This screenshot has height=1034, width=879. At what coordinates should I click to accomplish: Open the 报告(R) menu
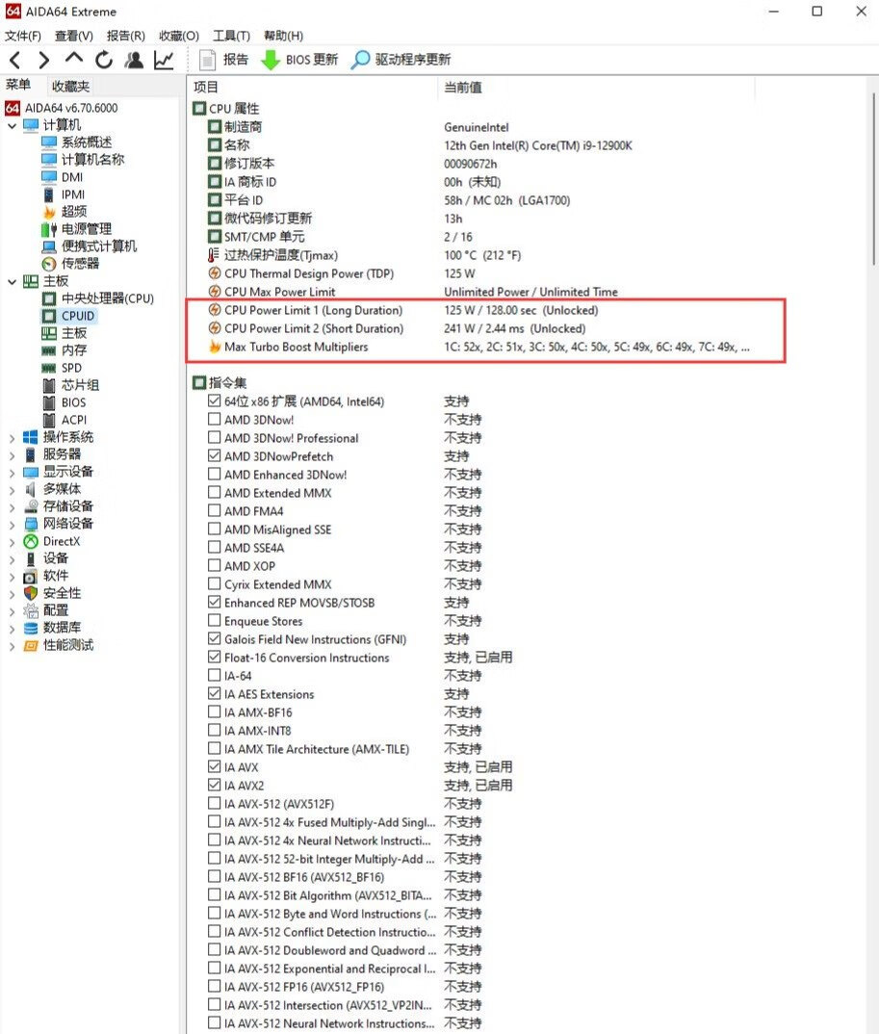click(x=126, y=36)
